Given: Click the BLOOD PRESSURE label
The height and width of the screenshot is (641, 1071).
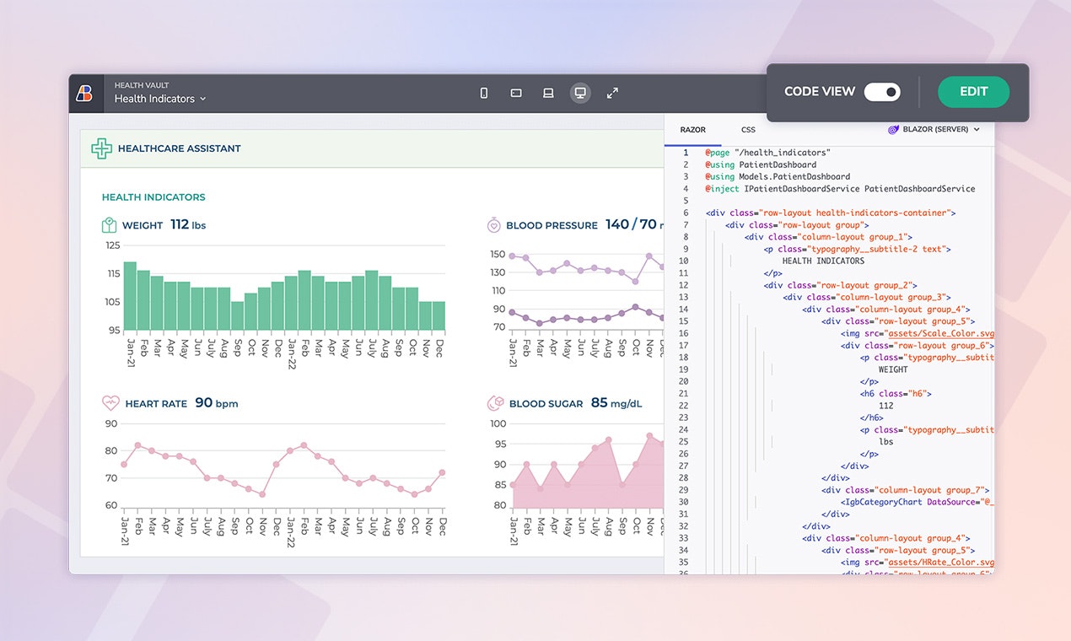Looking at the screenshot, I should pyautogui.click(x=552, y=225).
